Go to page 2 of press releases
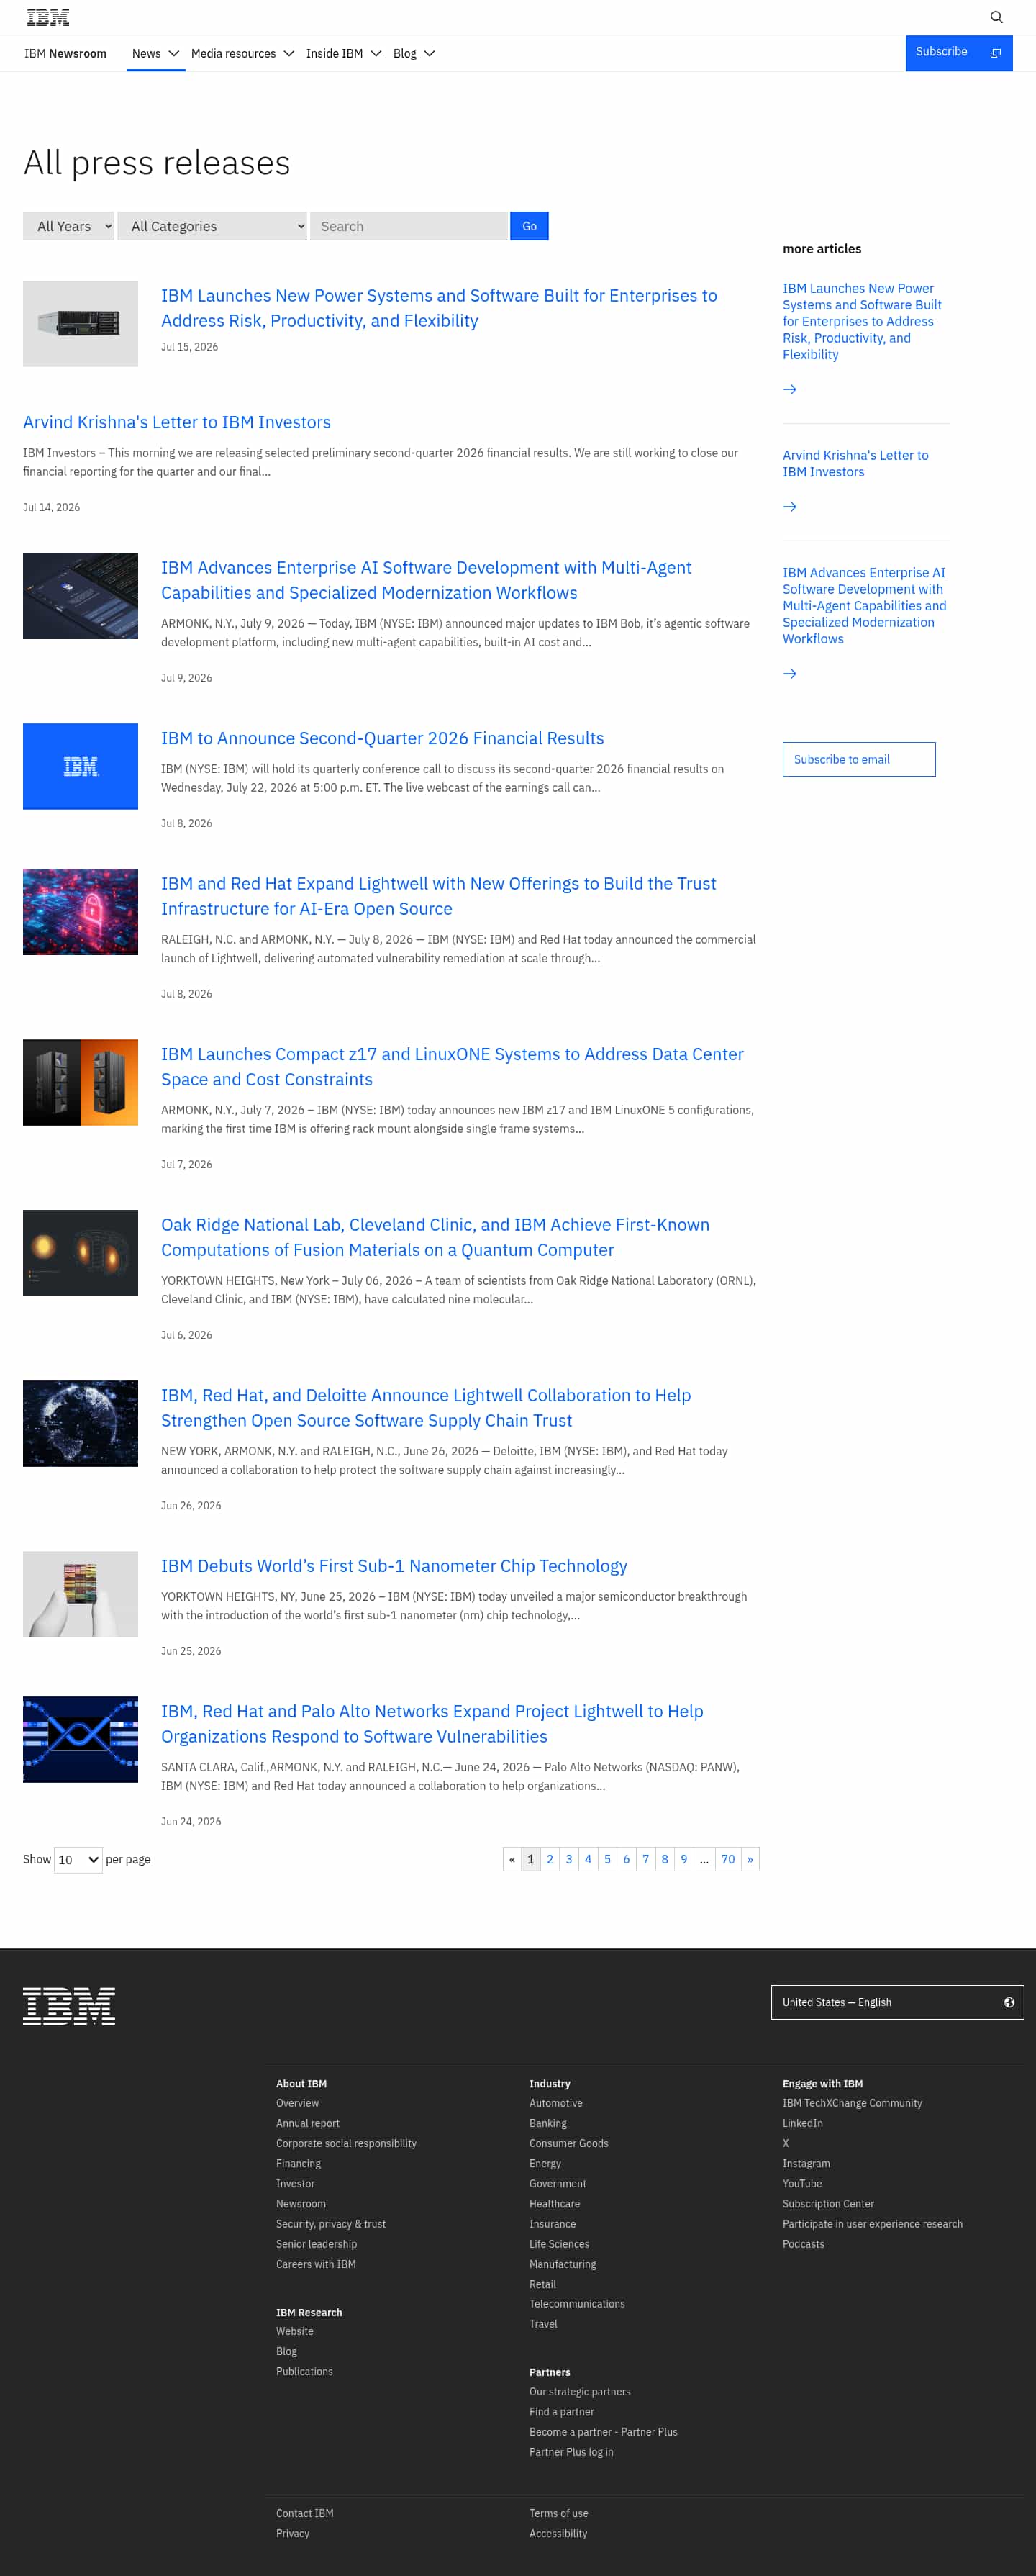The width and height of the screenshot is (1036, 2576). pos(550,1859)
